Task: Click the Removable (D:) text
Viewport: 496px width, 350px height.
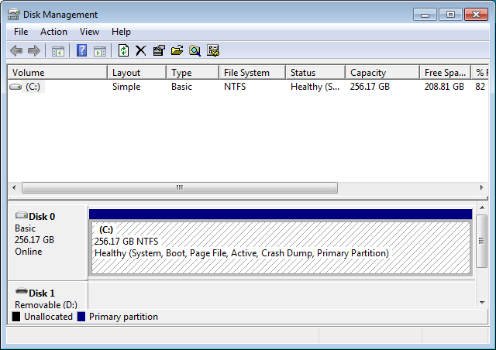Action: (x=46, y=305)
